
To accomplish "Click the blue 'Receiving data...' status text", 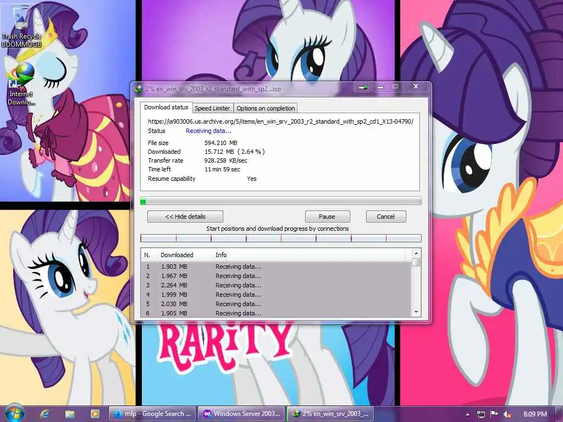I will tap(208, 131).
